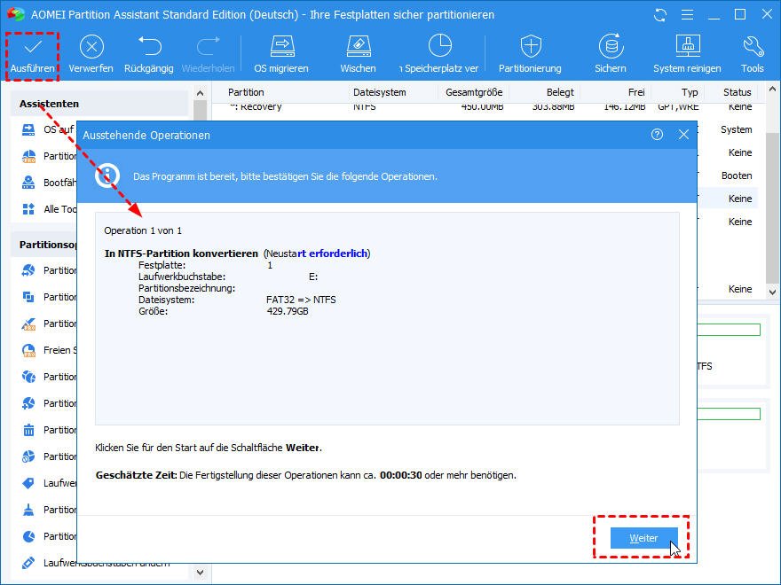Close the Ausstehende Operationen dialog
This screenshot has width=781, height=585.
click(683, 135)
